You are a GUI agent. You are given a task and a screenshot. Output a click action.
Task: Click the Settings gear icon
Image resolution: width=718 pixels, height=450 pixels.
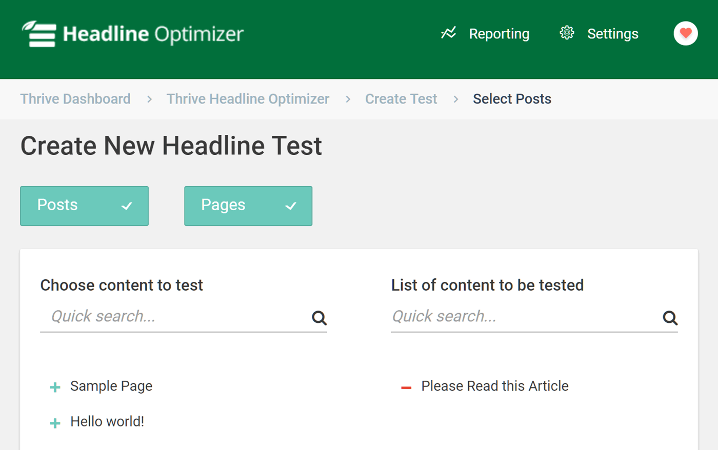(x=567, y=33)
